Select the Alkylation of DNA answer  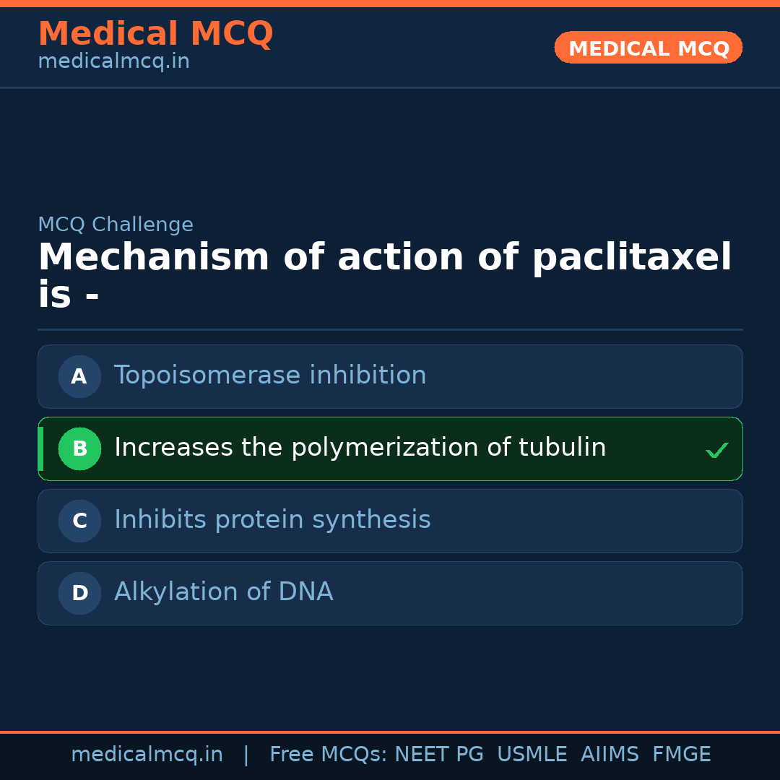click(x=224, y=592)
